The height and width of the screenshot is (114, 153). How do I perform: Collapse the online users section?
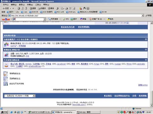click(146, 39)
